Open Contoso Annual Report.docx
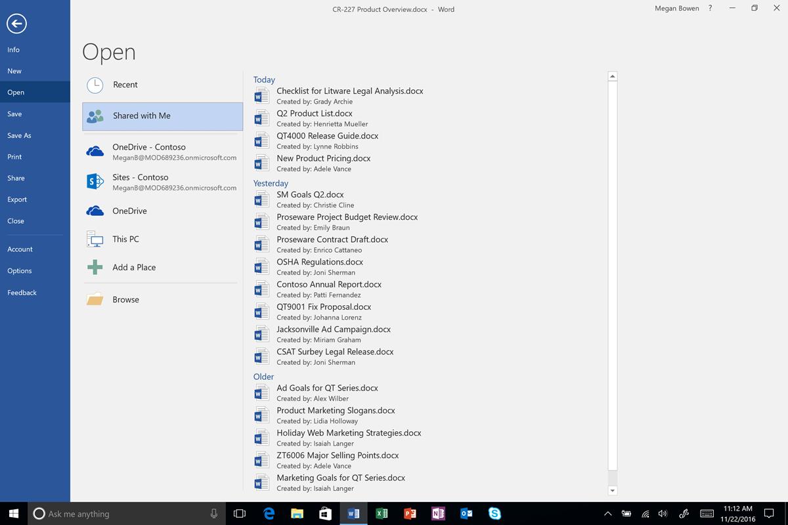 329,284
